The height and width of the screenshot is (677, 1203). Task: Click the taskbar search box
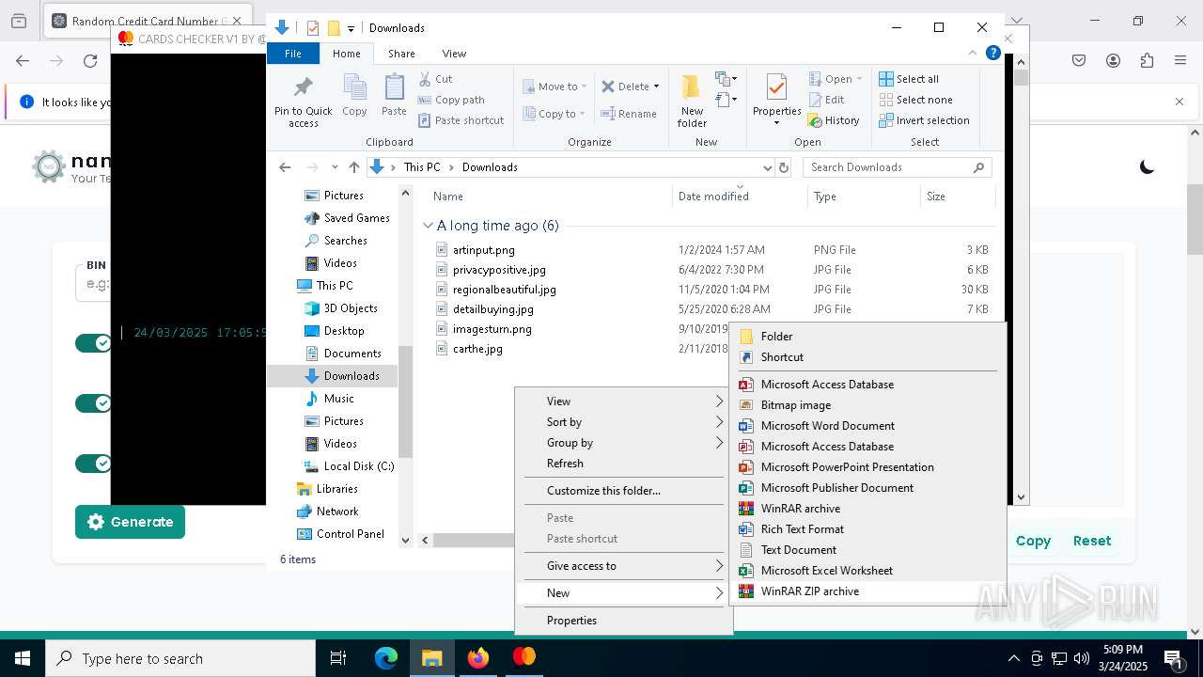point(180,658)
